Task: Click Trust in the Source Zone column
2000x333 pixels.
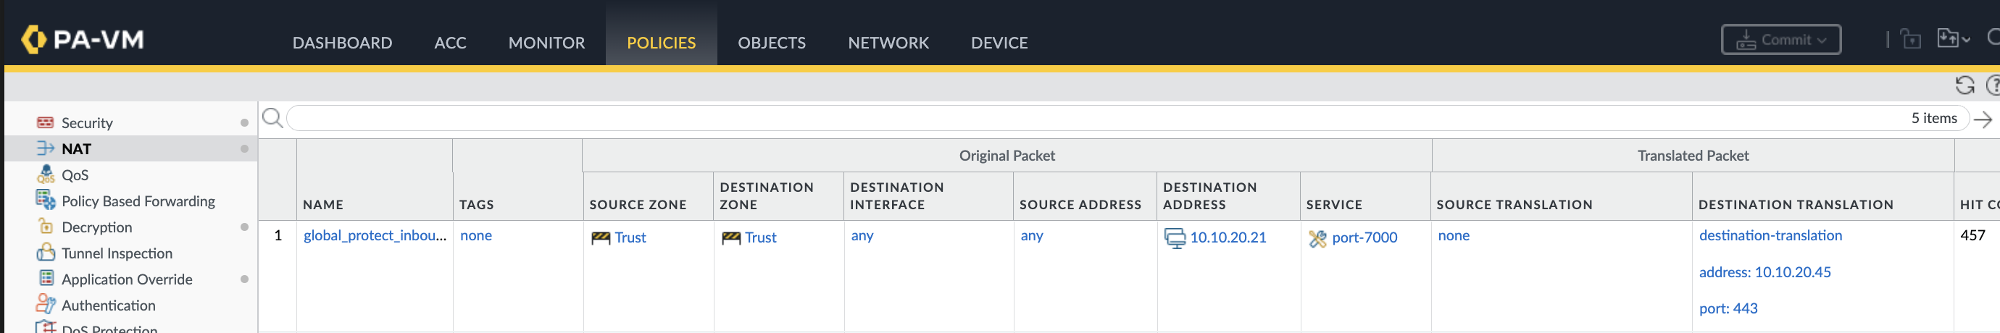Action: (x=630, y=237)
